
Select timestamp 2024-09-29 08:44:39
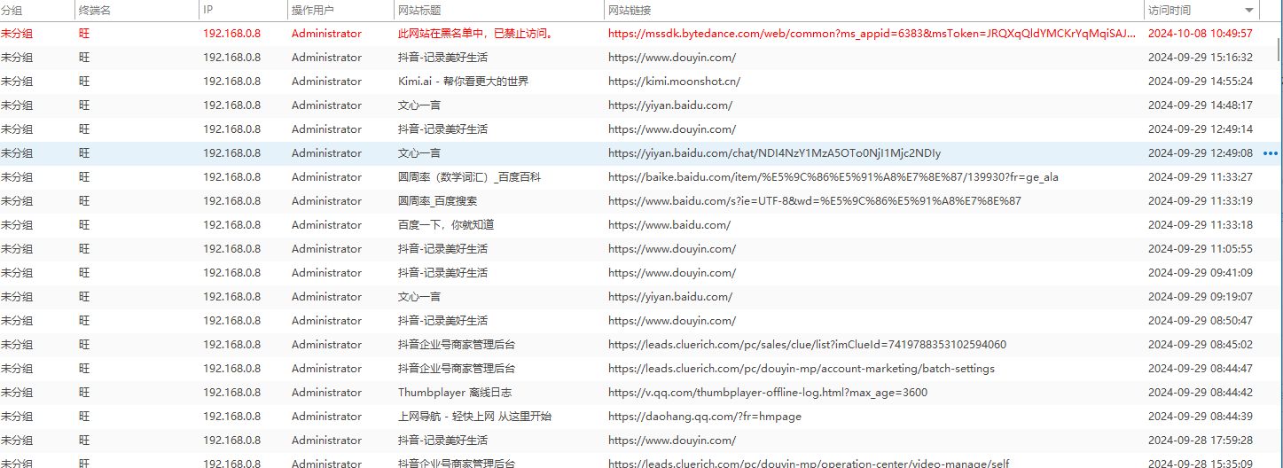(1200, 417)
